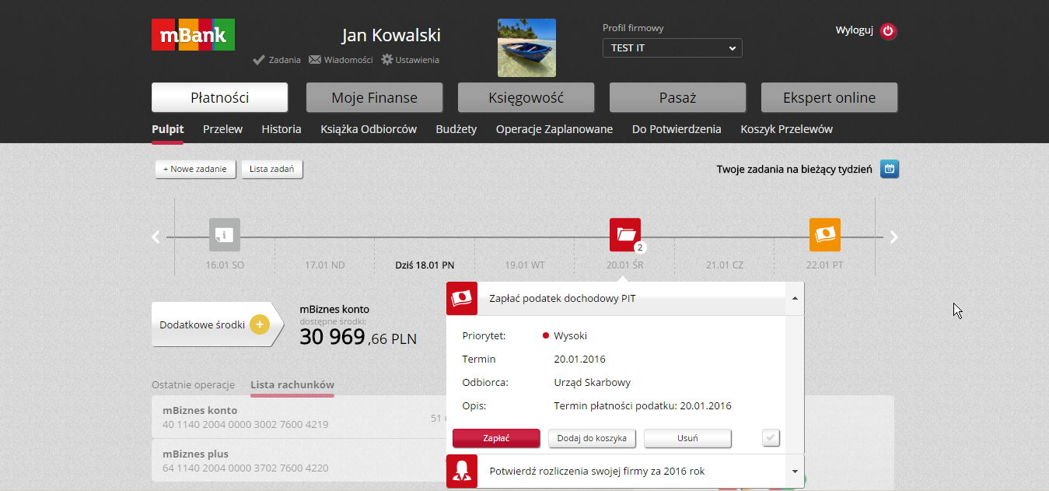Click account number 40 1140 2004 0000 3002 7600 4219
Image resolution: width=1049 pixels, height=491 pixels.
pos(245,425)
